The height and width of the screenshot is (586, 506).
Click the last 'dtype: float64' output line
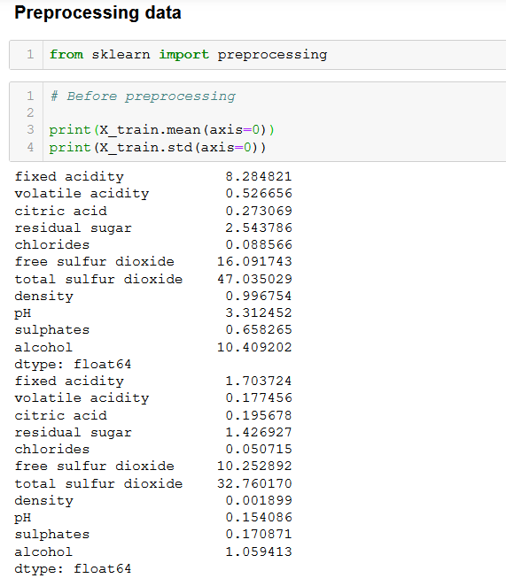click(73, 569)
